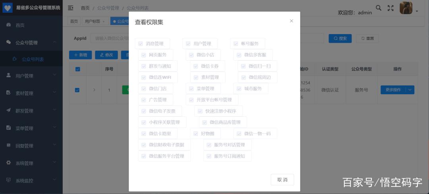The width and height of the screenshot is (429, 194).
Task: Click the 重置 button
Action: [367, 38]
